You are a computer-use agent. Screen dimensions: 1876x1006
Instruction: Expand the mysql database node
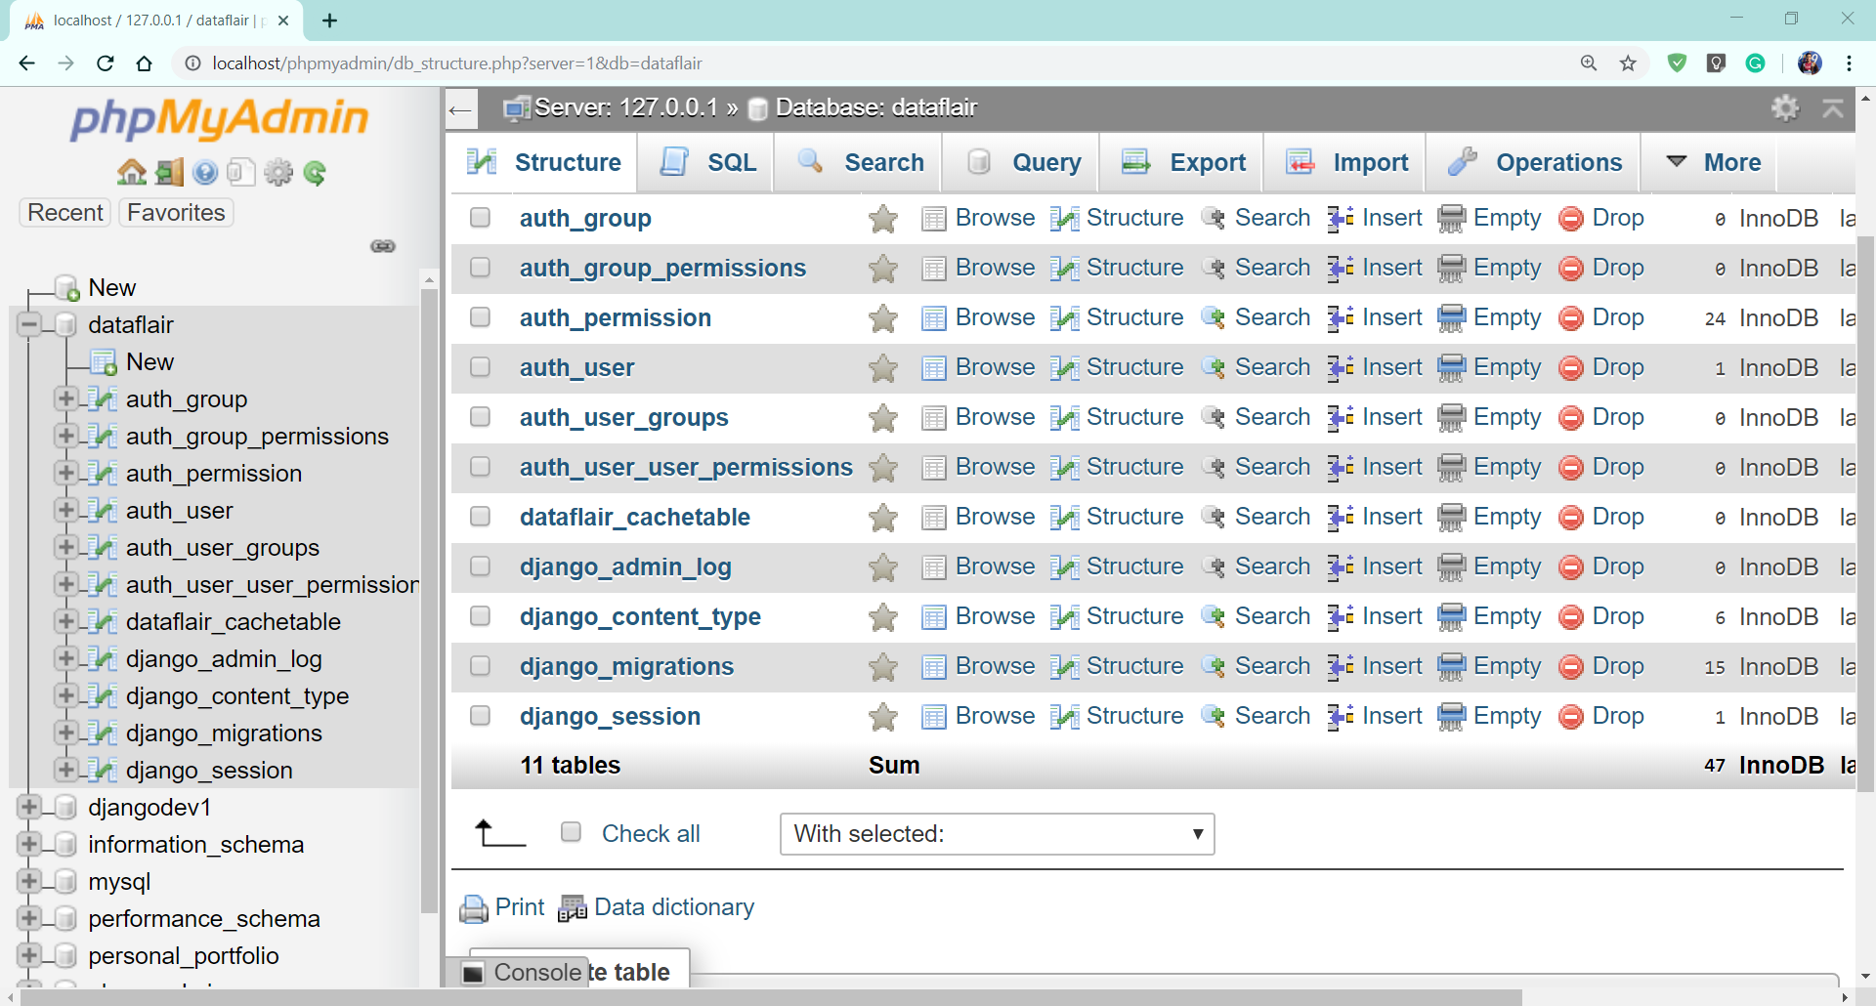pyautogui.click(x=29, y=881)
